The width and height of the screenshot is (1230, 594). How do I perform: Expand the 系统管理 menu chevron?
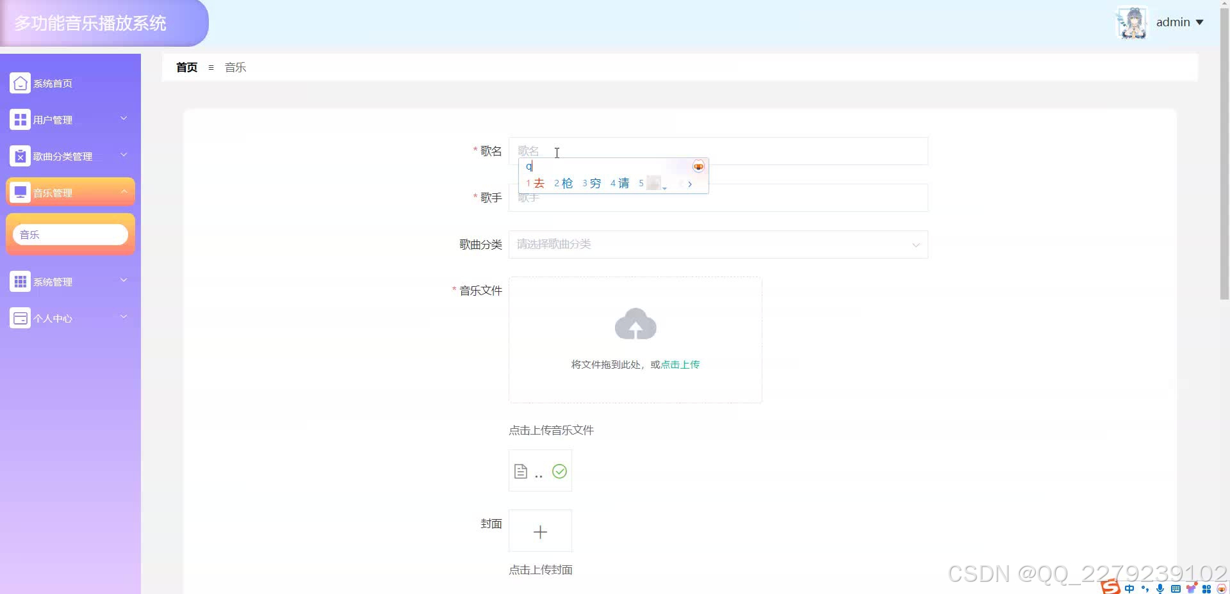click(124, 280)
